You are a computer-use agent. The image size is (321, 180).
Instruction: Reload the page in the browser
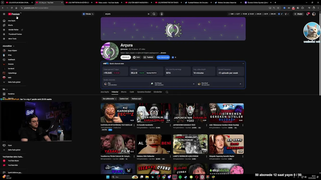coord(12,8)
